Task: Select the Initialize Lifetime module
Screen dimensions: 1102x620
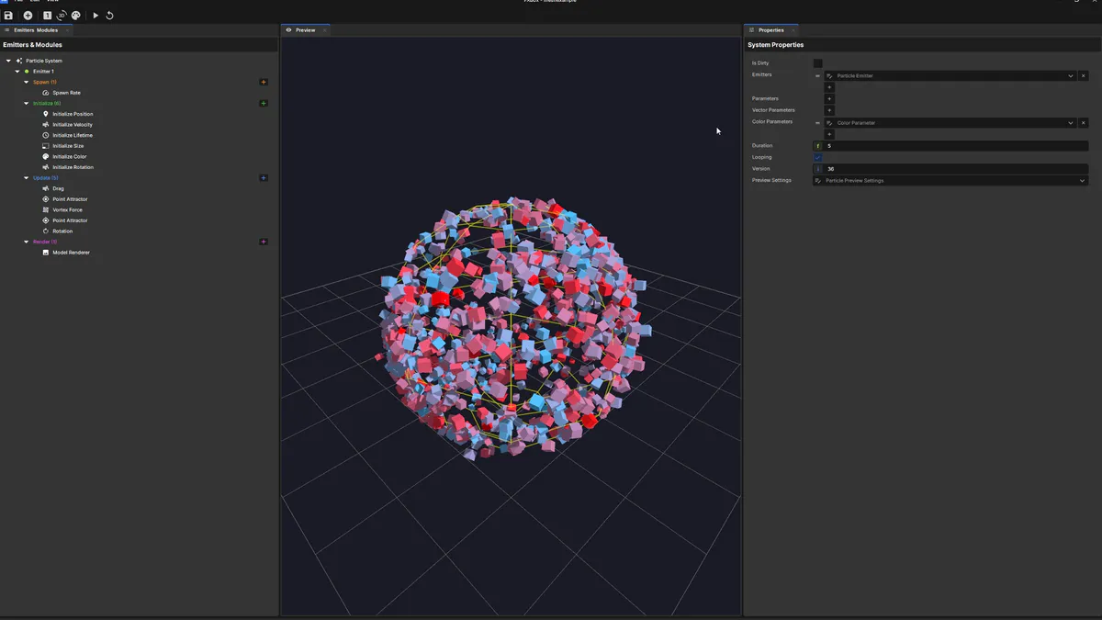Action: [73, 135]
